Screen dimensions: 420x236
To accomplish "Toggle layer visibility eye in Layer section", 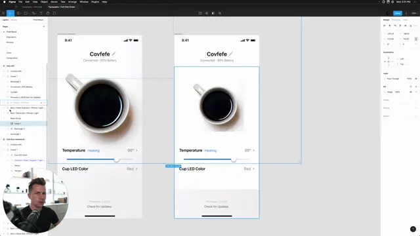I will tap(416, 79).
